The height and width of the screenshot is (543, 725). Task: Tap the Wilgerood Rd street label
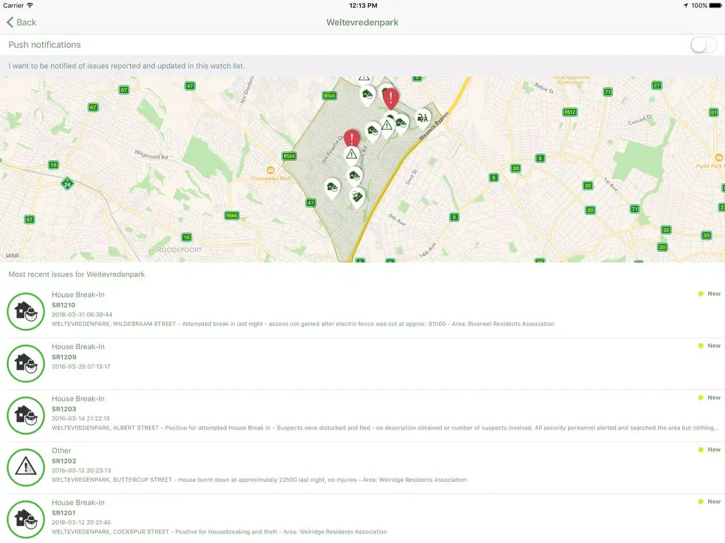(151, 155)
